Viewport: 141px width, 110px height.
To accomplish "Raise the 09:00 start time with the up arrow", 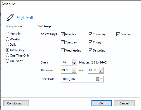I will click(74, 69).
